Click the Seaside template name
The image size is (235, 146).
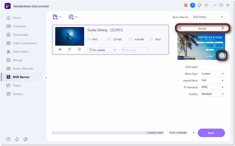pos(202,28)
